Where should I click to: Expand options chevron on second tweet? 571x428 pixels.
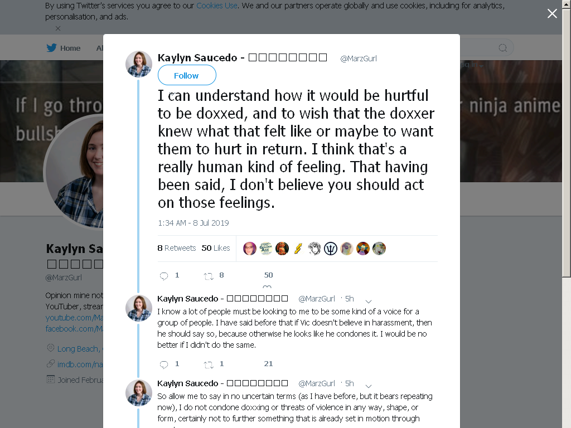pos(368,301)
